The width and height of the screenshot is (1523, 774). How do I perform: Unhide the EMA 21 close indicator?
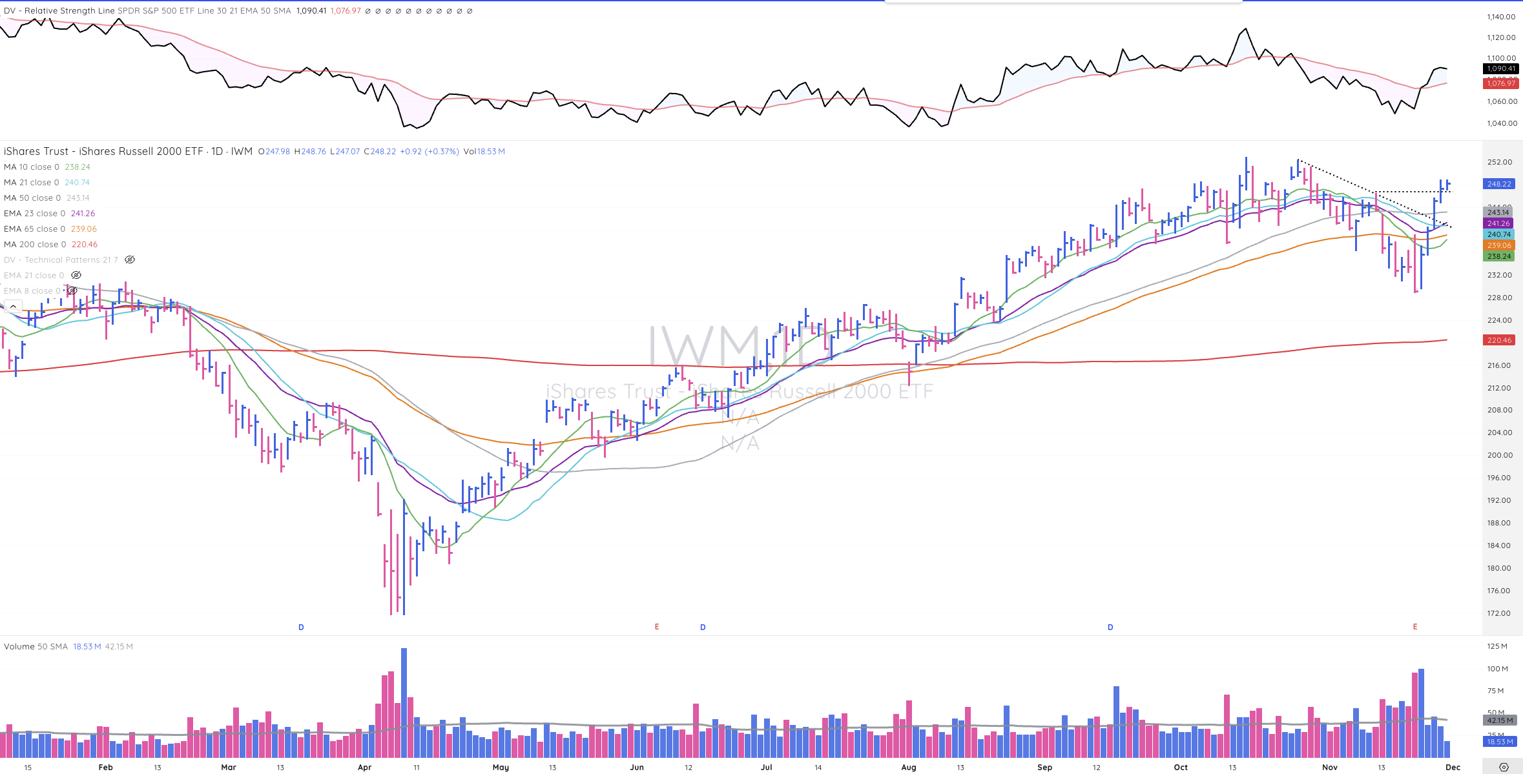point(76,276)
